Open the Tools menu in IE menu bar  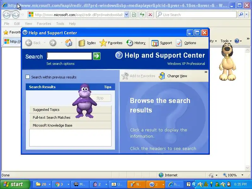point(60,24)
